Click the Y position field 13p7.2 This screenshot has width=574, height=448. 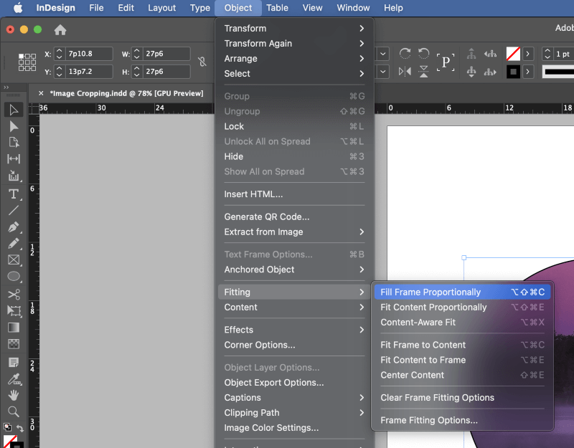[x=89, y=71]
